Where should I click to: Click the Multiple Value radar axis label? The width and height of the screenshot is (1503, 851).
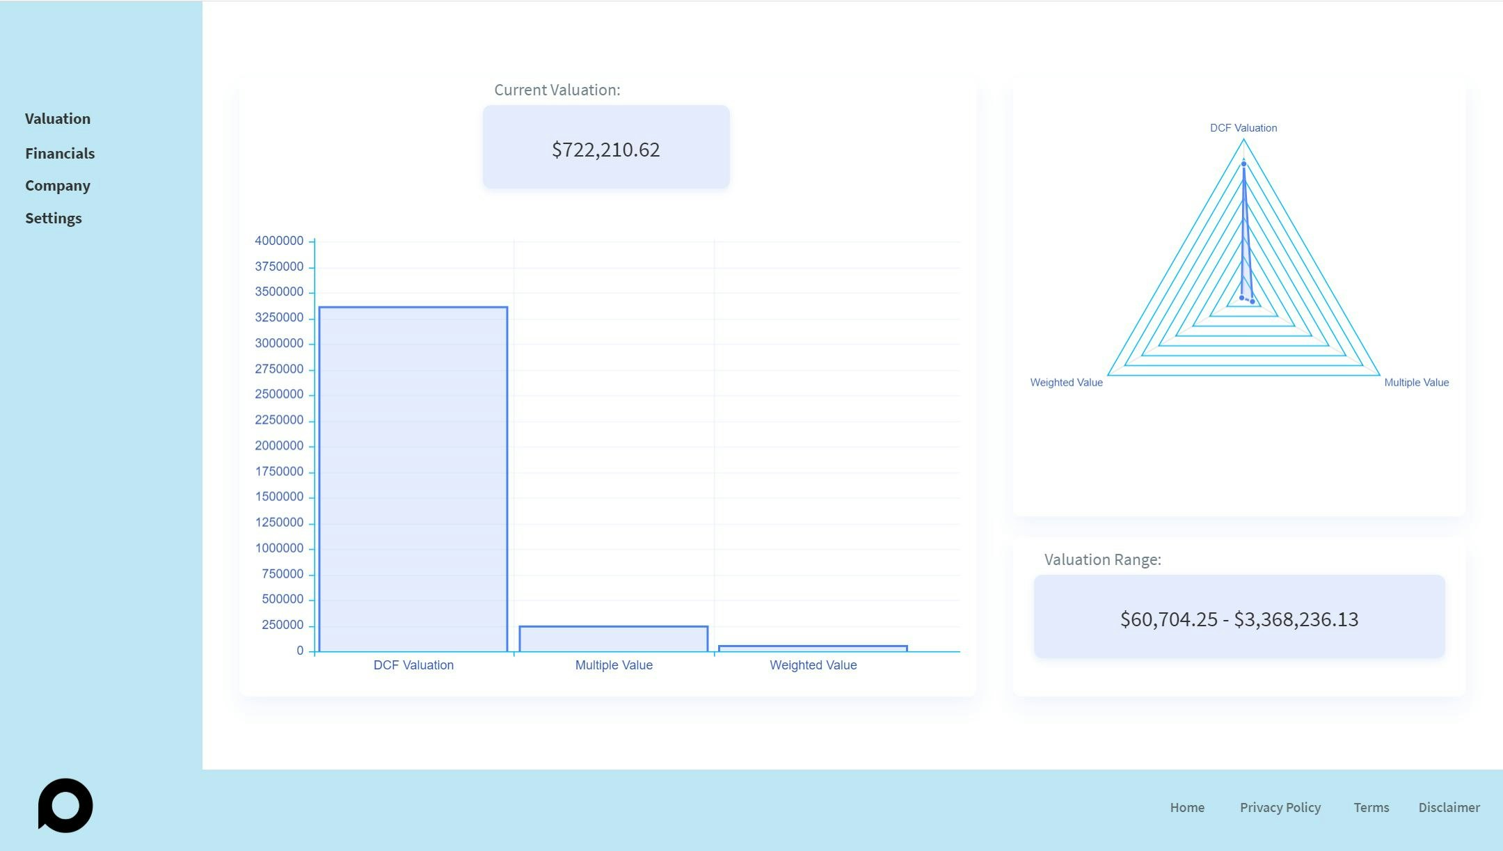(x=1416, y=383)
